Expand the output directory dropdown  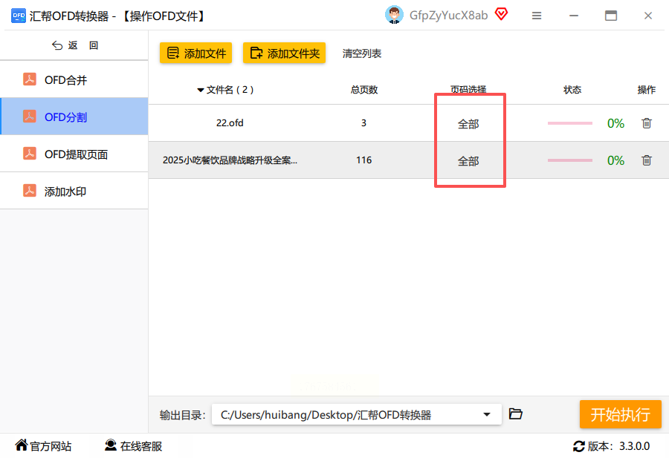click(486, 414)
